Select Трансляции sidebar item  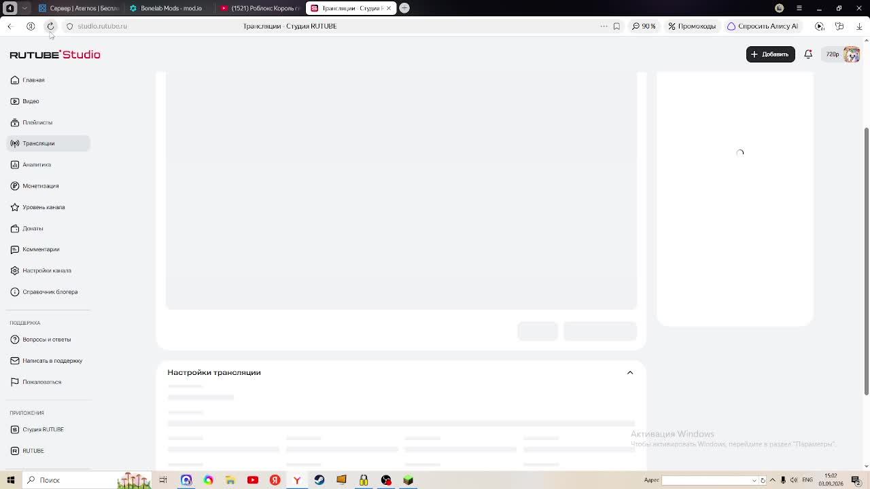[48, 143]
